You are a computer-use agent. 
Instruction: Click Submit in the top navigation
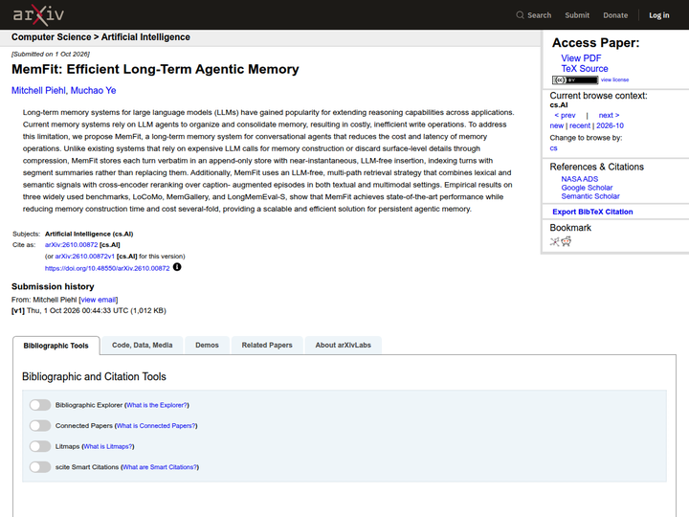577,15
